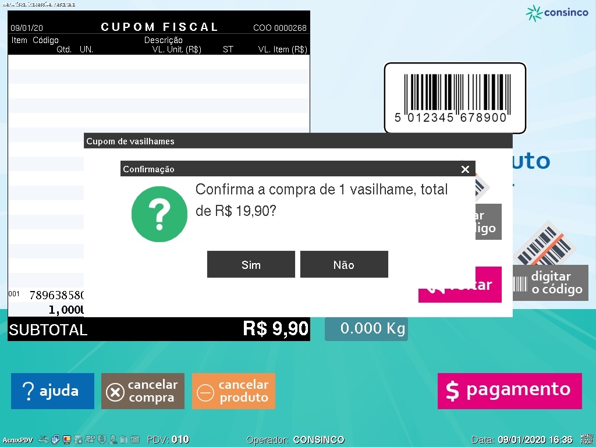Image resolution: width=596 pixels, height=447 pixels.
Task: Click the cancelar compra button
Action: [x=143, y=391]
